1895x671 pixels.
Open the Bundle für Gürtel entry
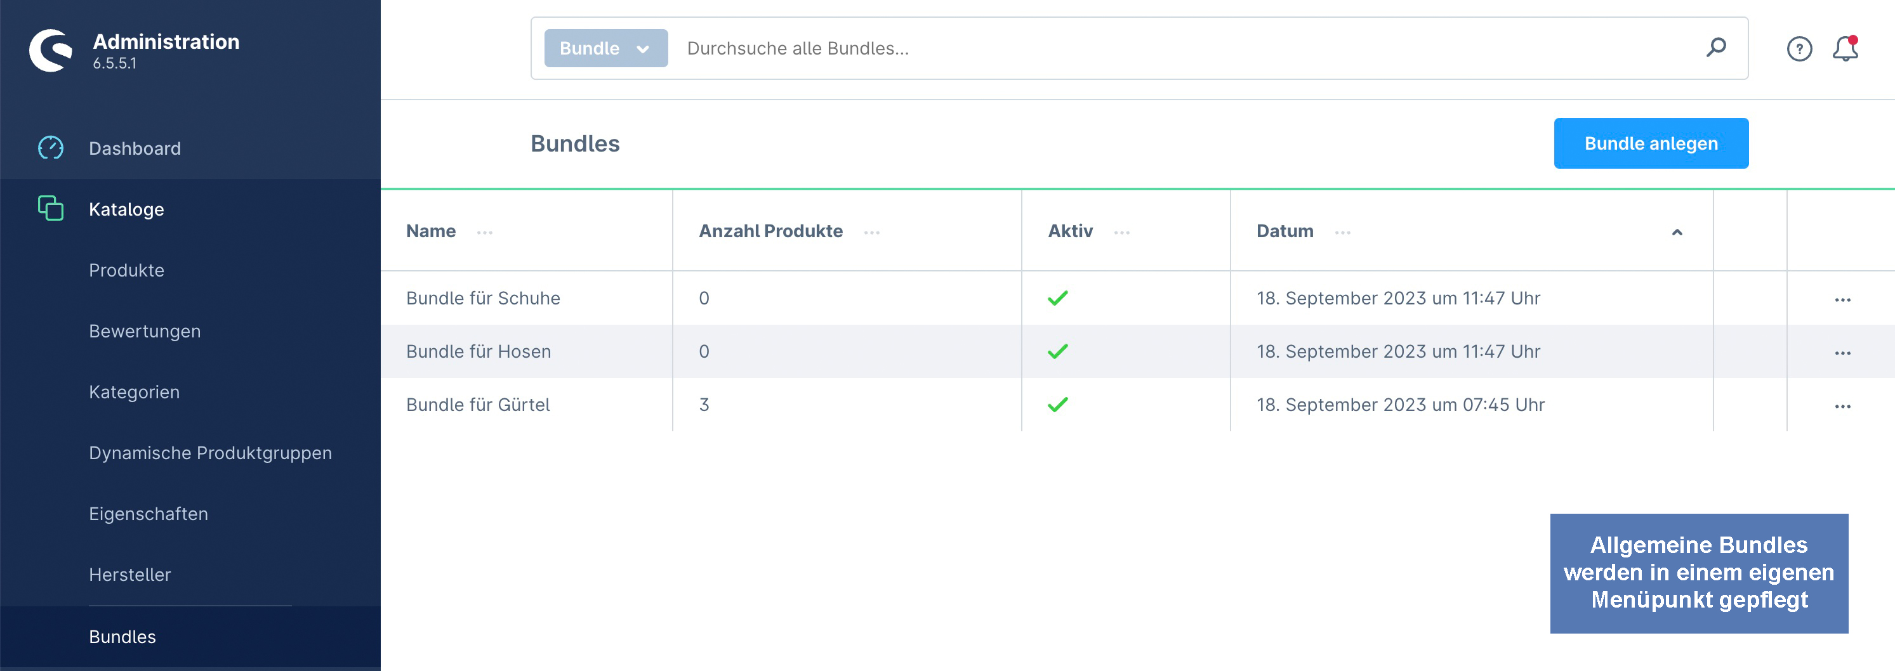[477, 404]
